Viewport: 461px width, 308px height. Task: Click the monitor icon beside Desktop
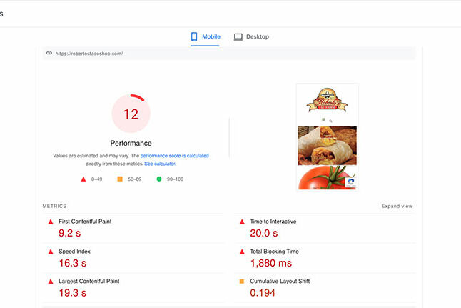(238, 36)
